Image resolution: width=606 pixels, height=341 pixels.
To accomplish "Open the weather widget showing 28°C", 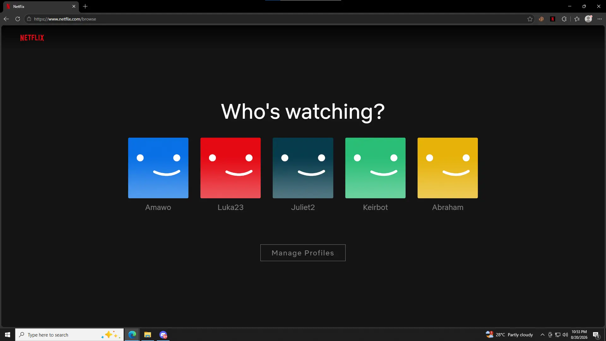I will [509, 335].
